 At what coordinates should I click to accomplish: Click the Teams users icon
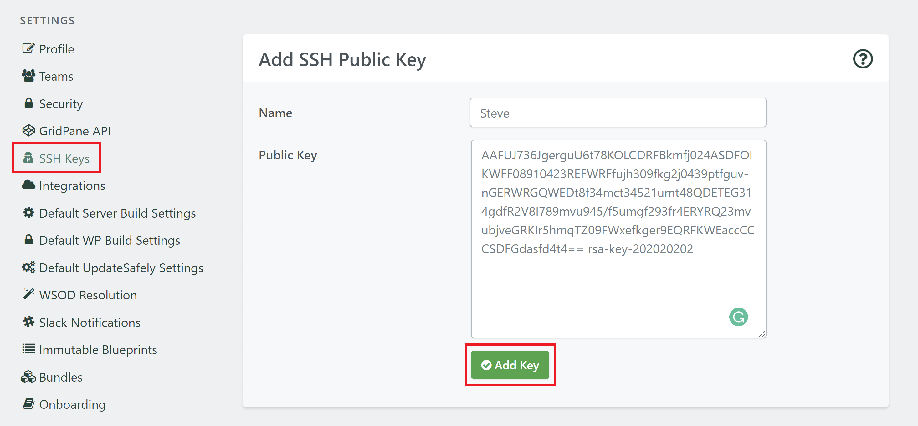click(x=28, y=75)
